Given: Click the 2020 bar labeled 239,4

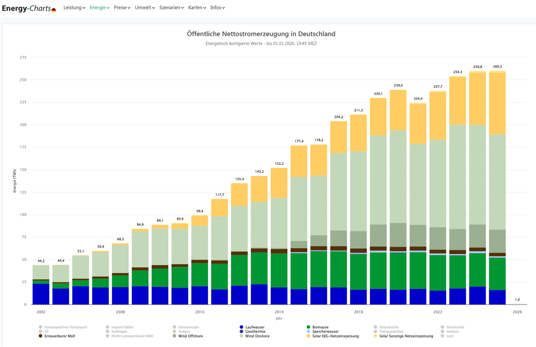Looking at the screenshot, I should [x=398, y=197].
